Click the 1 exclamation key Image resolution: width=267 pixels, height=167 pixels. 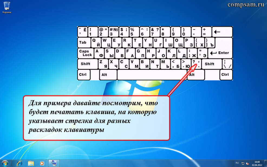click(93, 32)
